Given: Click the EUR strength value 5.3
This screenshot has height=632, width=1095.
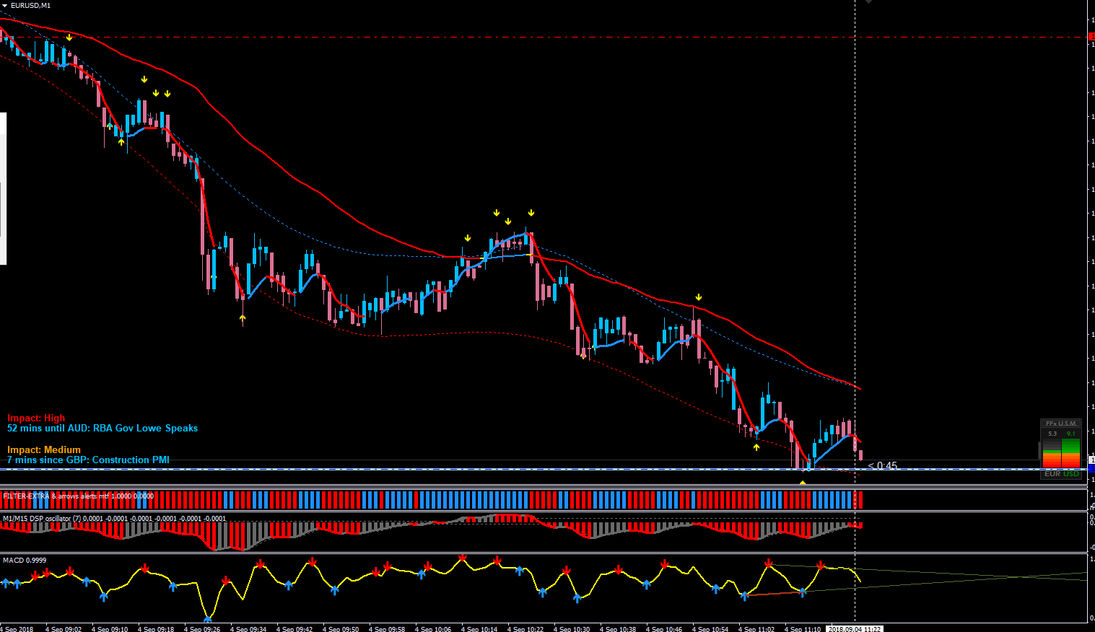Looking at the screenshot, I should [1052, 434].
